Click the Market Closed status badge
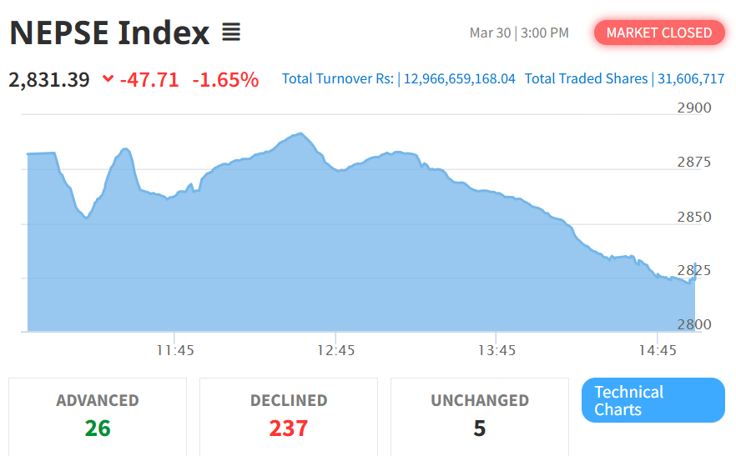736x456 pixels. 658,33
